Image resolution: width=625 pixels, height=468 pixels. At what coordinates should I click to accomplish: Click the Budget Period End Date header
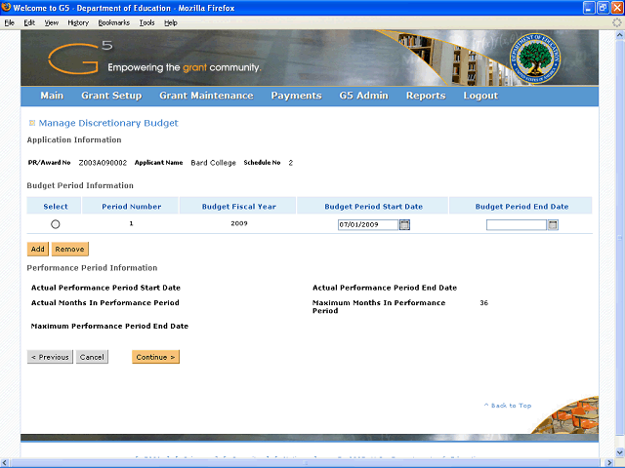(x=521, y=207)
